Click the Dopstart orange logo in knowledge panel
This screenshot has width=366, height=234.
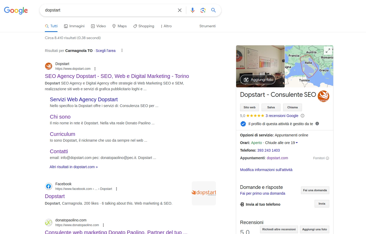coord(323,96)
